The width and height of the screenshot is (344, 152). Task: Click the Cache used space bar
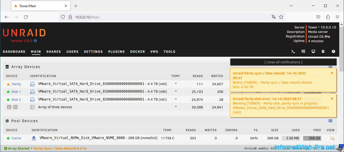coord(291,138)
